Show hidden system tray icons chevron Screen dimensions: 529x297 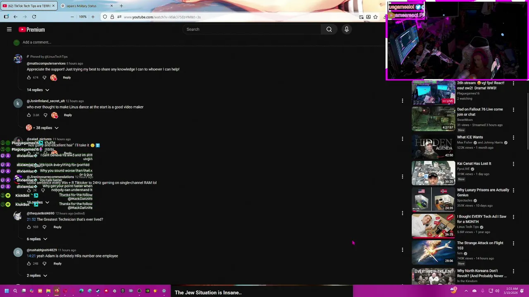pyautogui.click(x=466, y=291)
